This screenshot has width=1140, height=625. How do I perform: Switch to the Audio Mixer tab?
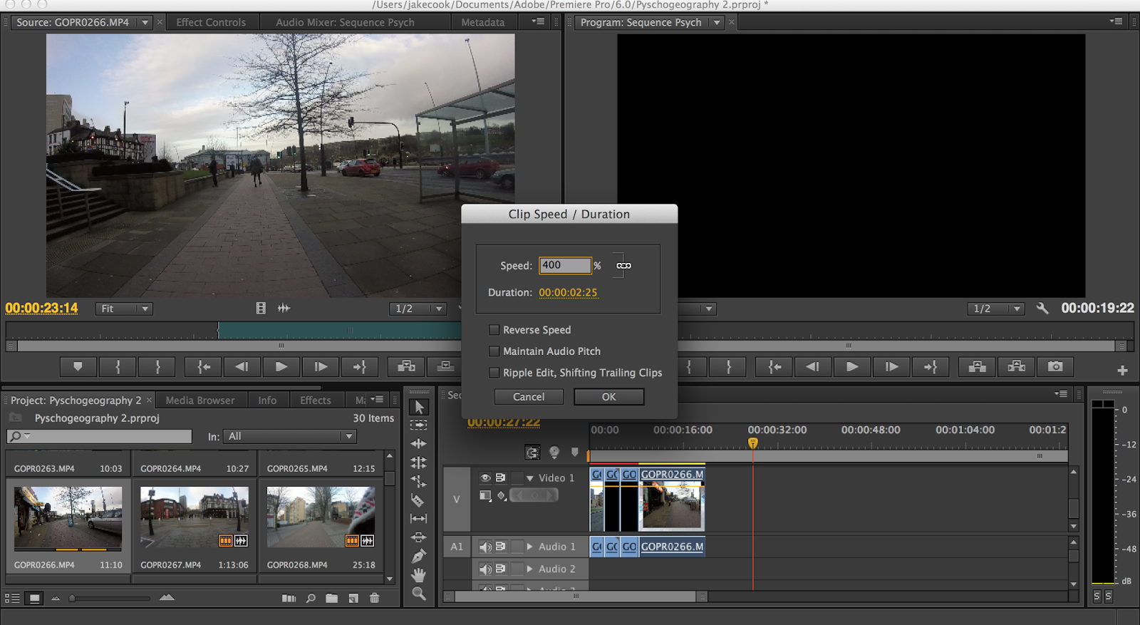(x=345, y=22)
